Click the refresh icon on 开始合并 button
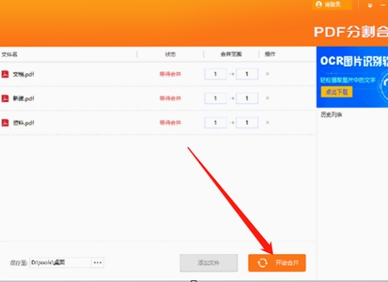 (x=262, y=263)
